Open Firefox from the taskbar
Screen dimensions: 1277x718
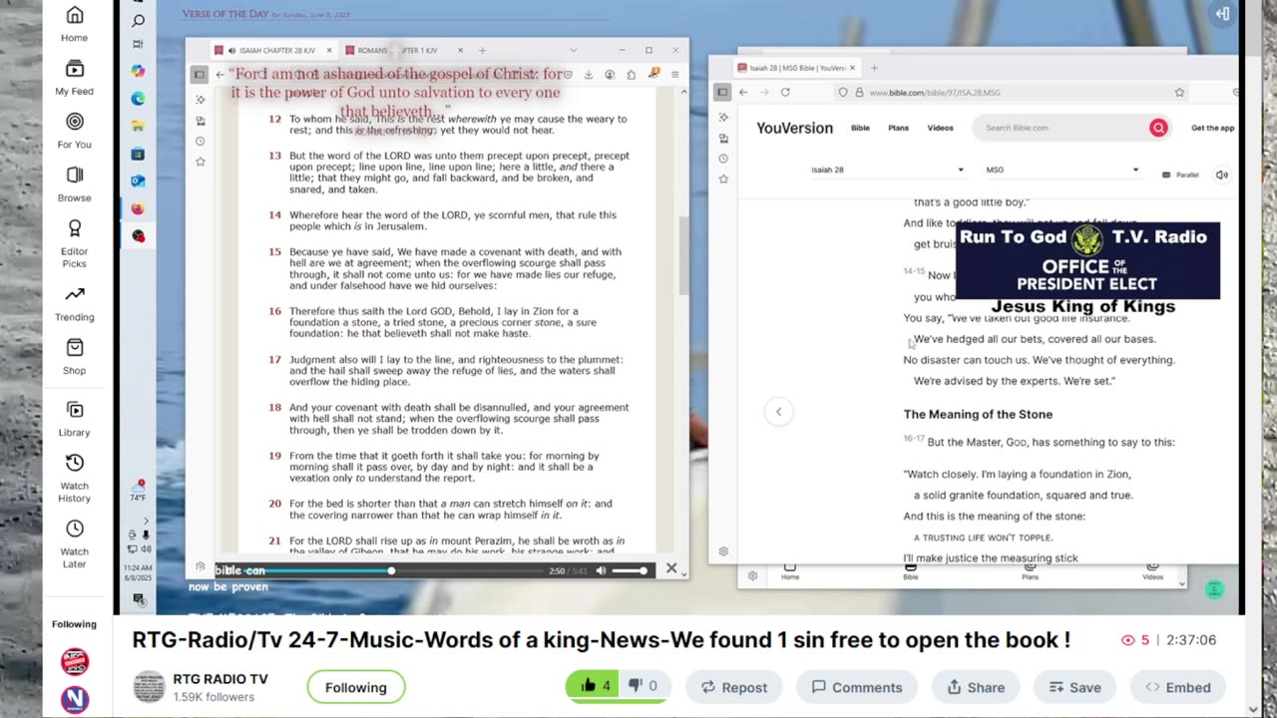coord(139,209)
